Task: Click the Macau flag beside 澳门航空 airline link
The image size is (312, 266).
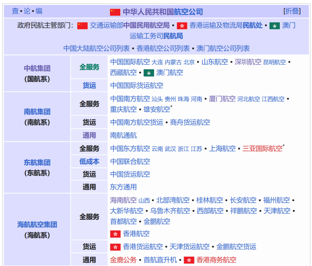Action: coord(149,73)
